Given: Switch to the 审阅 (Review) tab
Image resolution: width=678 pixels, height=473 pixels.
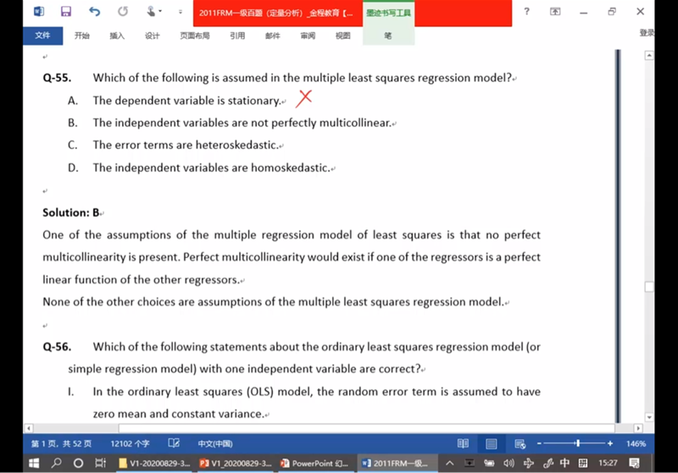Looking at the screenshot, I should click(308, 36).
